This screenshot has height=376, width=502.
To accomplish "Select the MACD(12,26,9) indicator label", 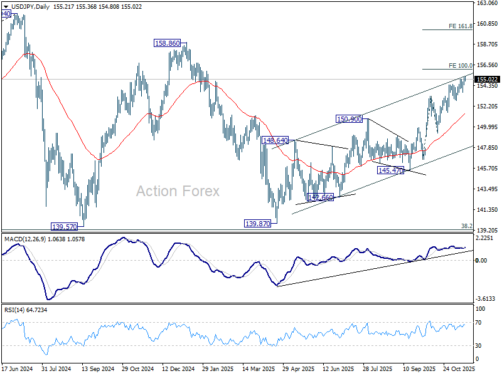I will [x=24, y=239].
